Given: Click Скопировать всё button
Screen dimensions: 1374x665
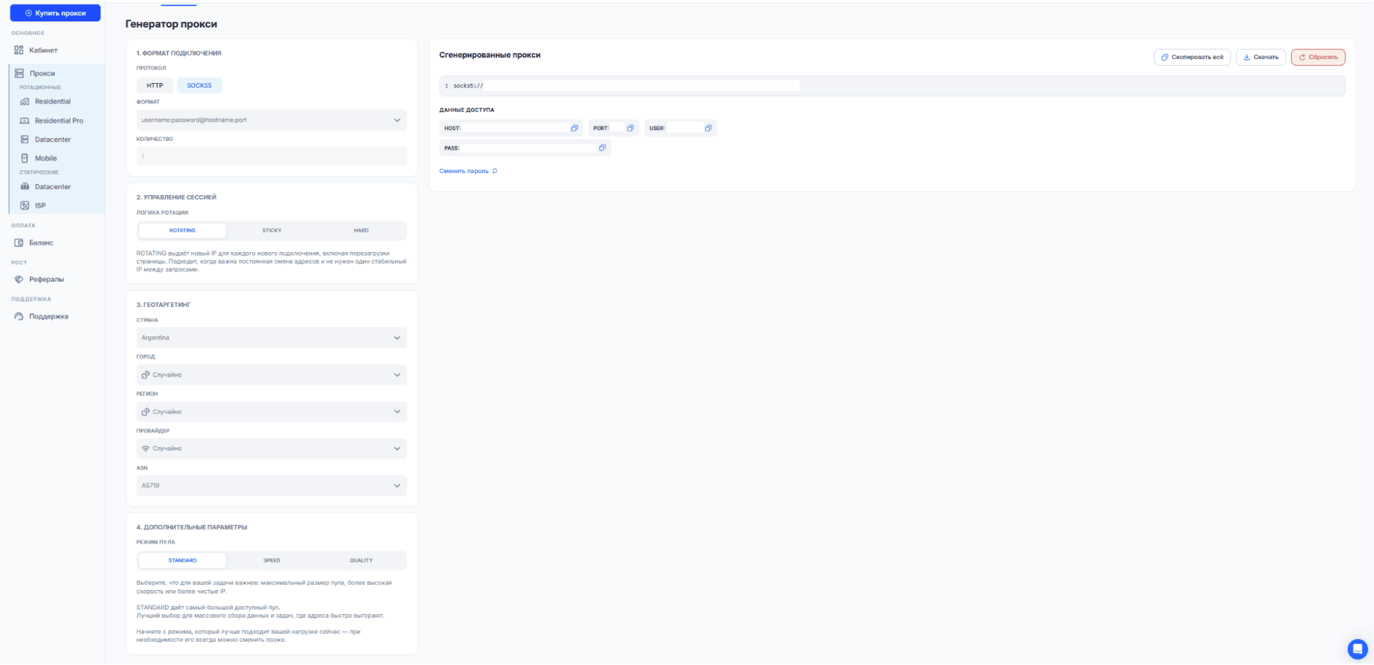Looking at the screenshot, I should 1192,57.
